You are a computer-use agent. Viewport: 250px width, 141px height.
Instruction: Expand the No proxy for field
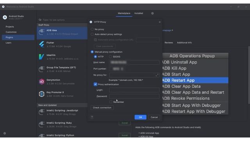pos(157,75)
